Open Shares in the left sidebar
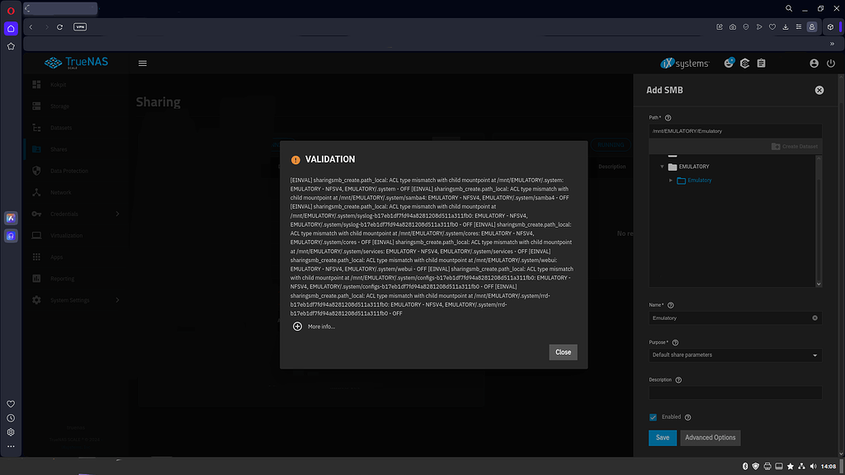 (58, 149)
